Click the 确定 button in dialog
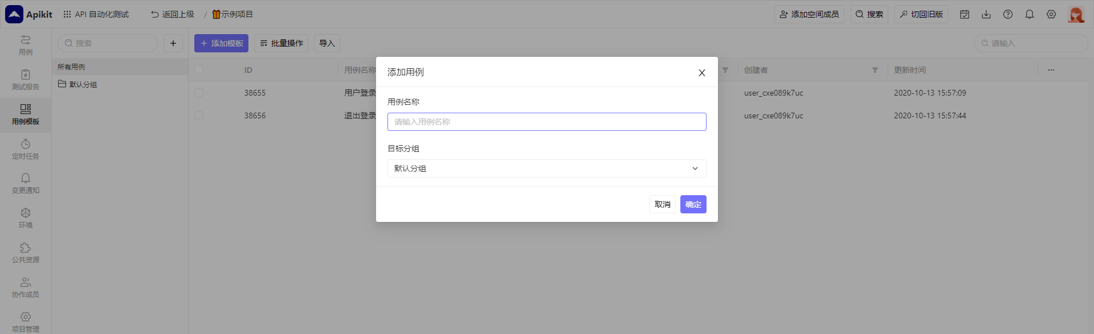Image resolution: width=1094 pixels, height=334 pixels. click(693, 204)
